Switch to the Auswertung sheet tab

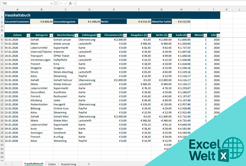tap(68, 164)
